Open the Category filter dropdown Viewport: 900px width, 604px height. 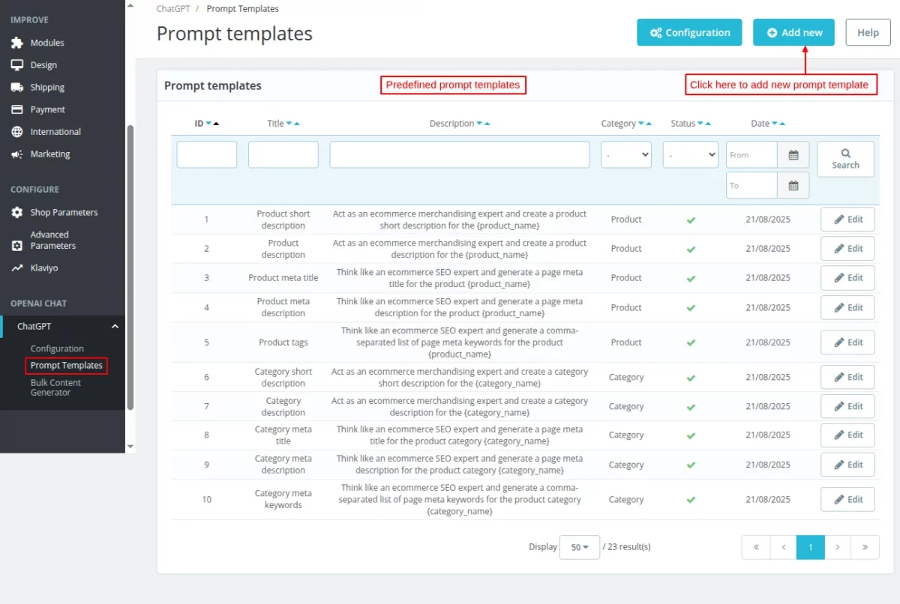coord(625,154)
